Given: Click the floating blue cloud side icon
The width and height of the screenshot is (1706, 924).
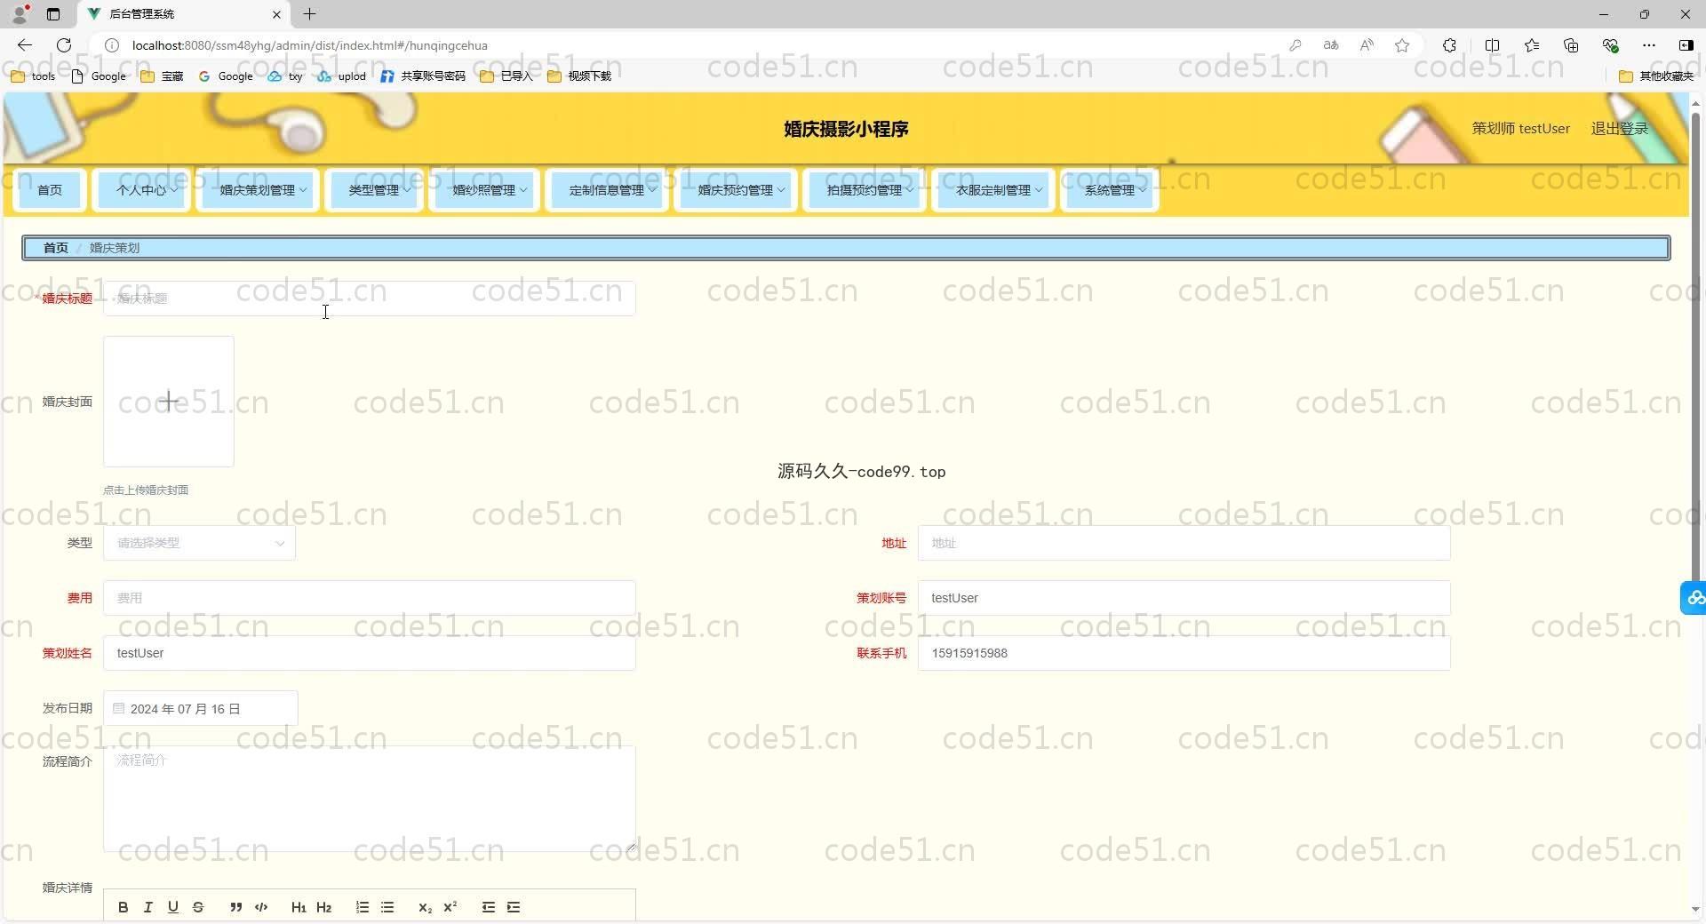Looking at the screenshot, I should tap(1694, 598).
